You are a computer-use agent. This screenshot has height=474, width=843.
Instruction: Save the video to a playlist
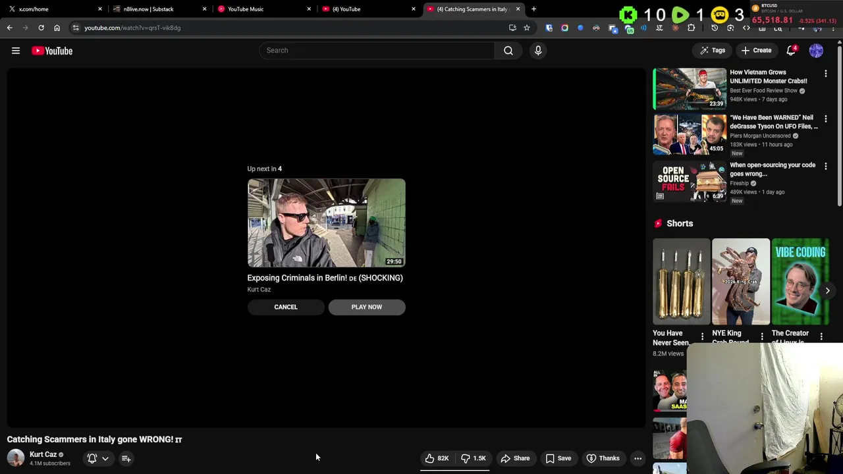click(x=558, y=458)
